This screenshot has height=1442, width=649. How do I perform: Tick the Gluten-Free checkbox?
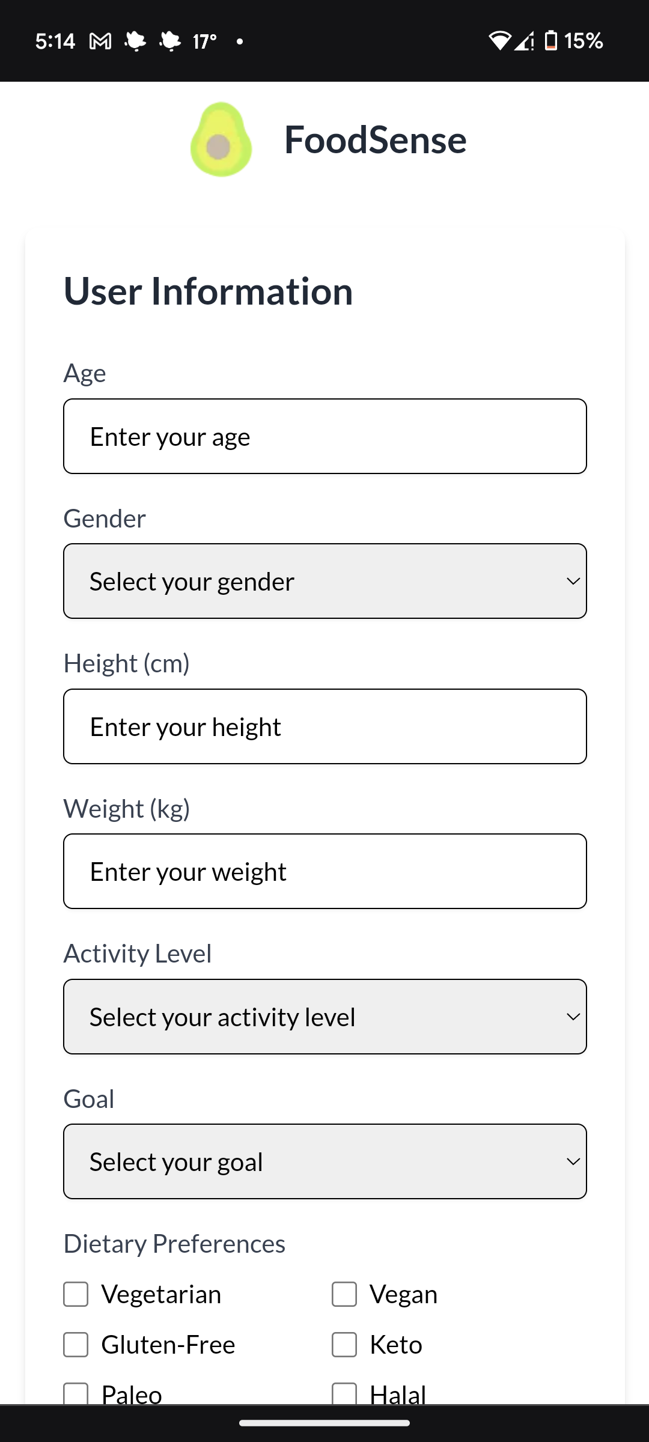76,1345
